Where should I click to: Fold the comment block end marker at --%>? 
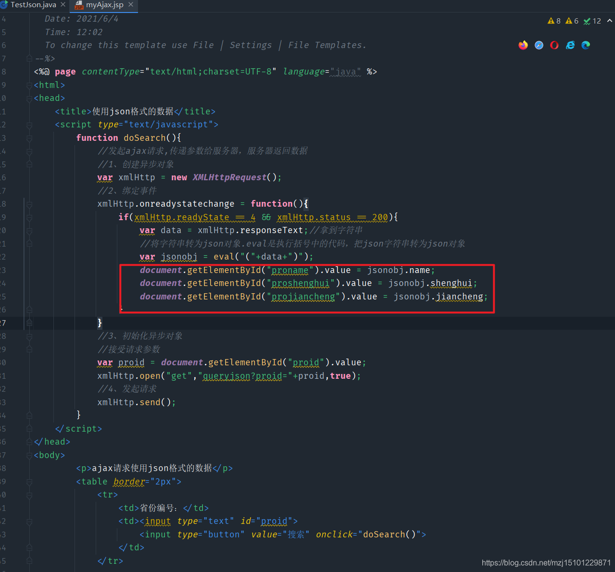coord(29,59)
